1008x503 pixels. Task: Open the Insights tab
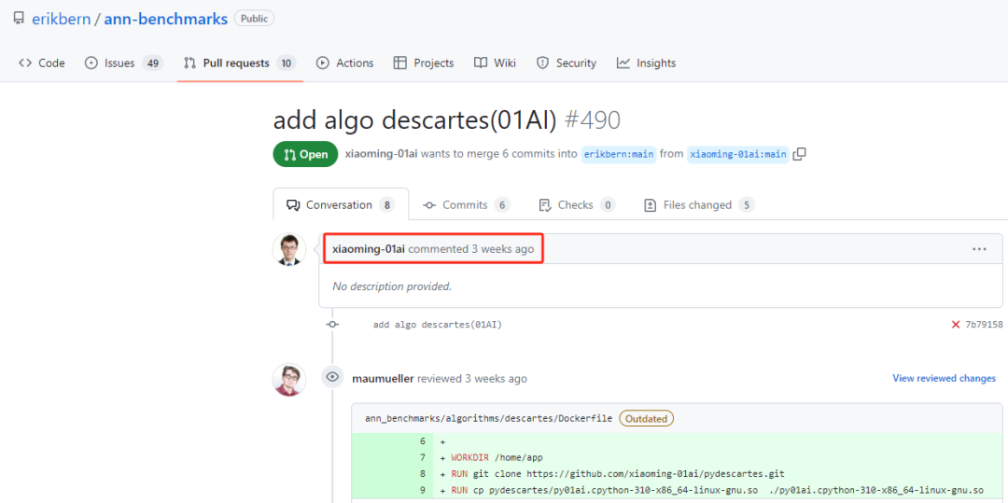[646, 63]
